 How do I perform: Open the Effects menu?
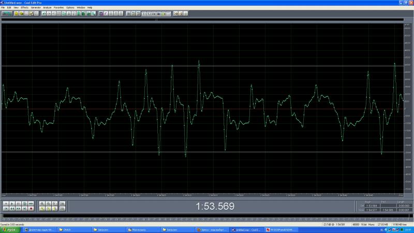[24, 8]
